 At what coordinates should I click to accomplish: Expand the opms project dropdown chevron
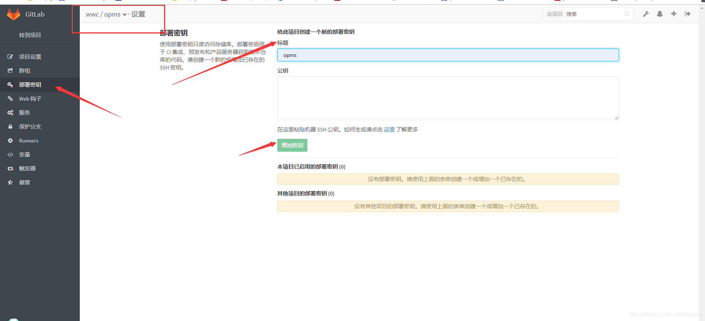pyautogui.click(x=125, y=15)
